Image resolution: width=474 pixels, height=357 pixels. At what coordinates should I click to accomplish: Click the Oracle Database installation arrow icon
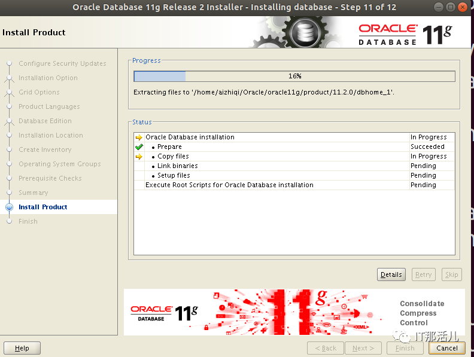tap(139, 138)
